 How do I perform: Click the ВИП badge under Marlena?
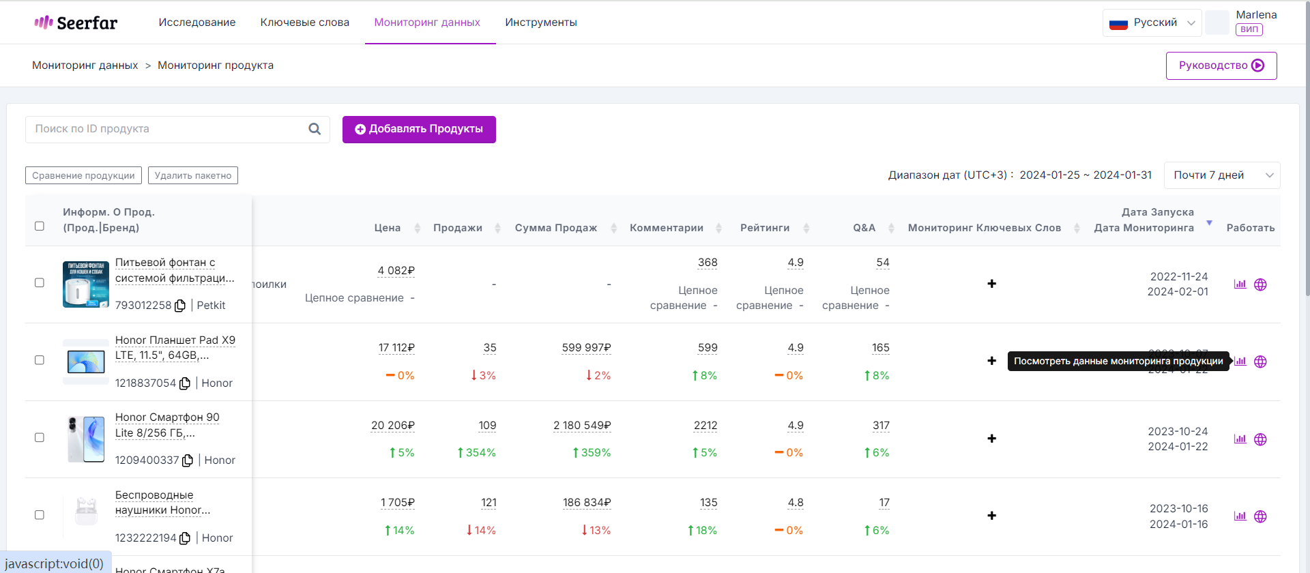point(1249,30)
